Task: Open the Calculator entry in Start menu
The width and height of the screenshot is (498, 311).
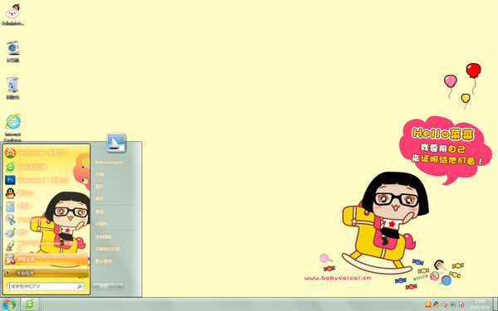Action: click(x=46, y=207)
